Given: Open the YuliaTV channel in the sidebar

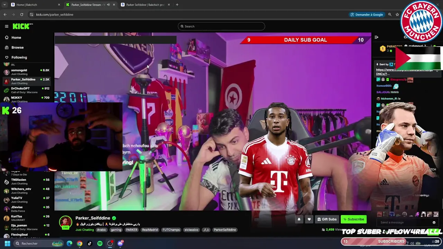Looking at the screenshot, I should point(27,200).
